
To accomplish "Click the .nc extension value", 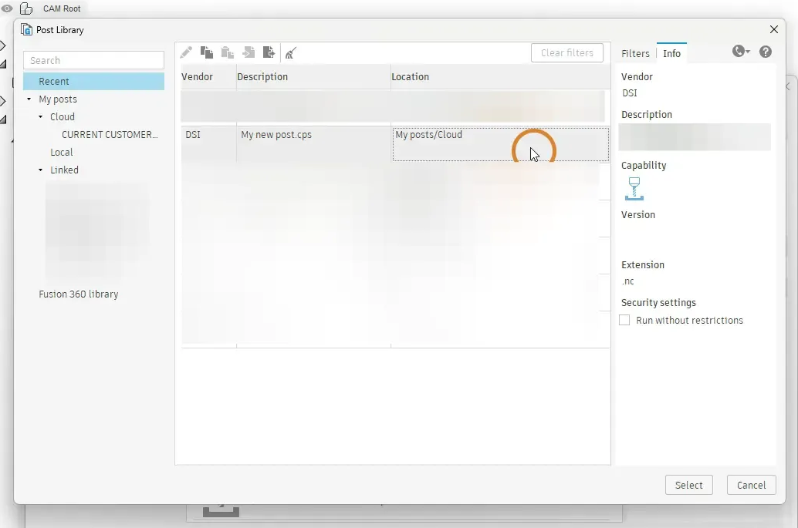I will (x=628, y=281).
